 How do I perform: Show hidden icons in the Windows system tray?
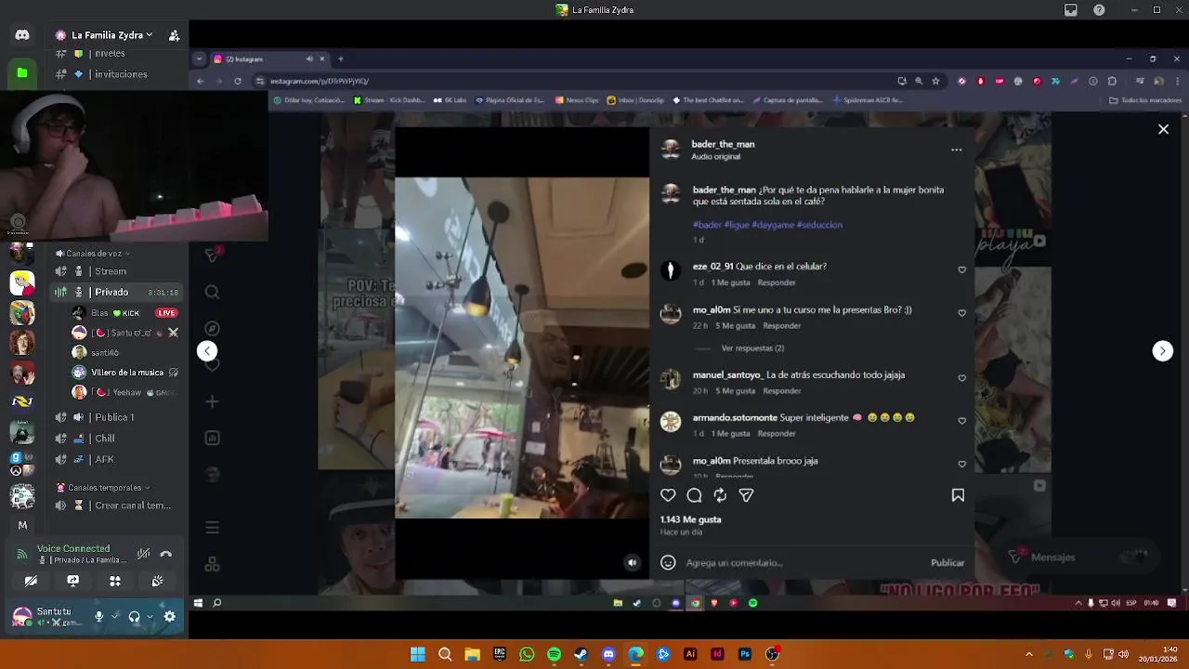[1028, 654]
